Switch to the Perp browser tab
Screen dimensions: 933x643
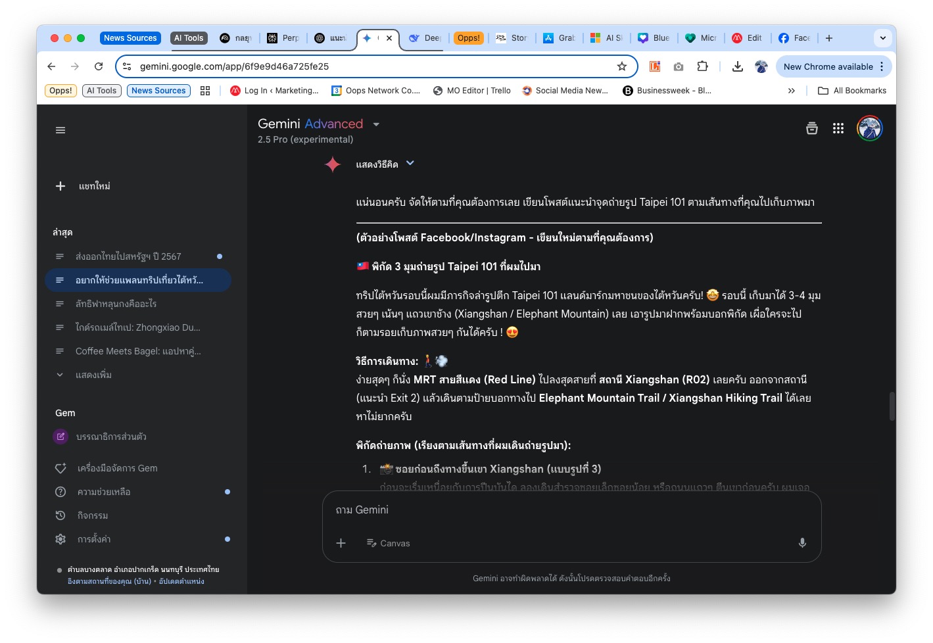pos(283,38)
